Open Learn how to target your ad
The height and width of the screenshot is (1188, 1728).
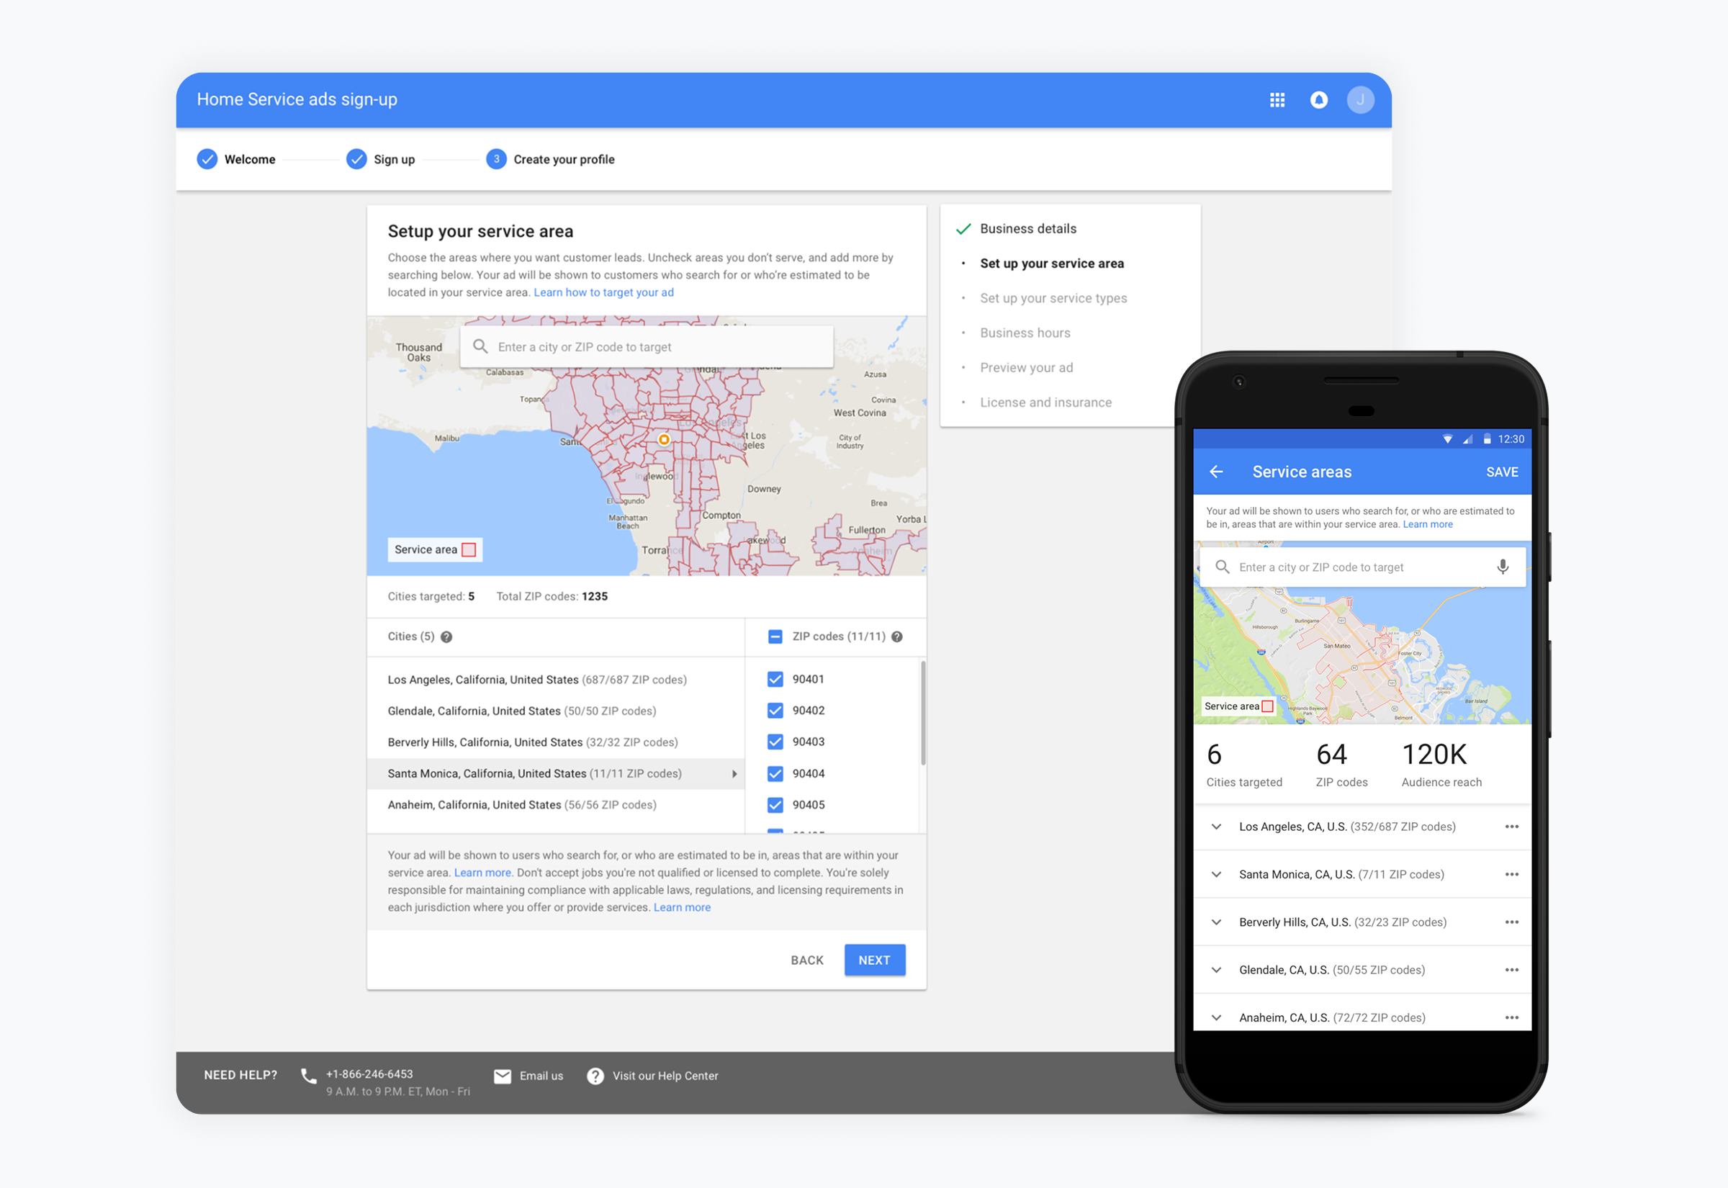[603, 292]
